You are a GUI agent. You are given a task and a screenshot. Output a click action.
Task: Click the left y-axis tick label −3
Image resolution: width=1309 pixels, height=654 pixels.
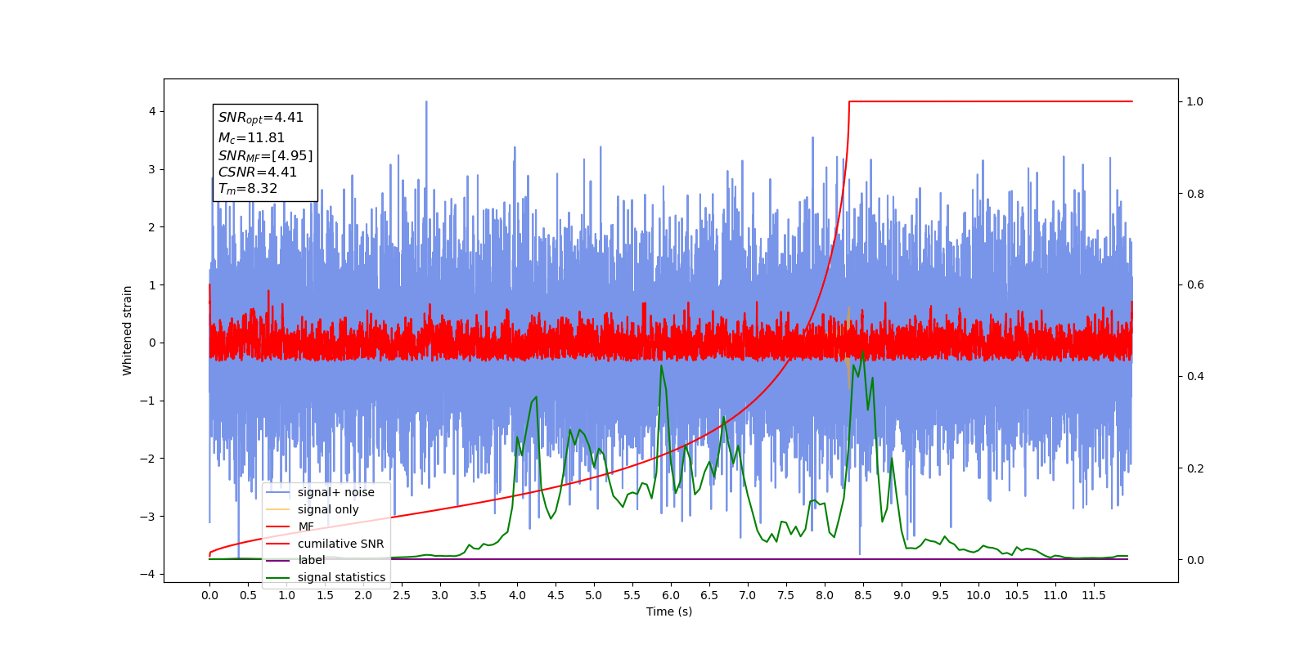148,517
